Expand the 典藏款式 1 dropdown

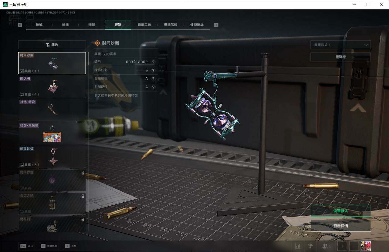[x=340, y=45]
